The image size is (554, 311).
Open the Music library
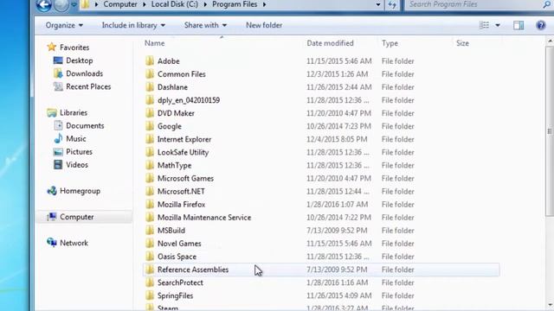[75, 139]
